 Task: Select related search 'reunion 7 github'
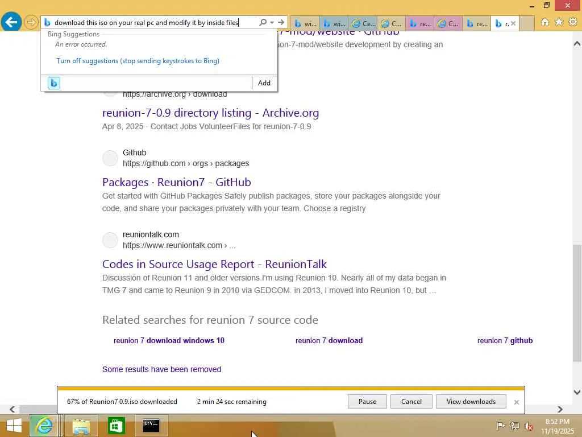pyautogui.click(x=505, y=340)
